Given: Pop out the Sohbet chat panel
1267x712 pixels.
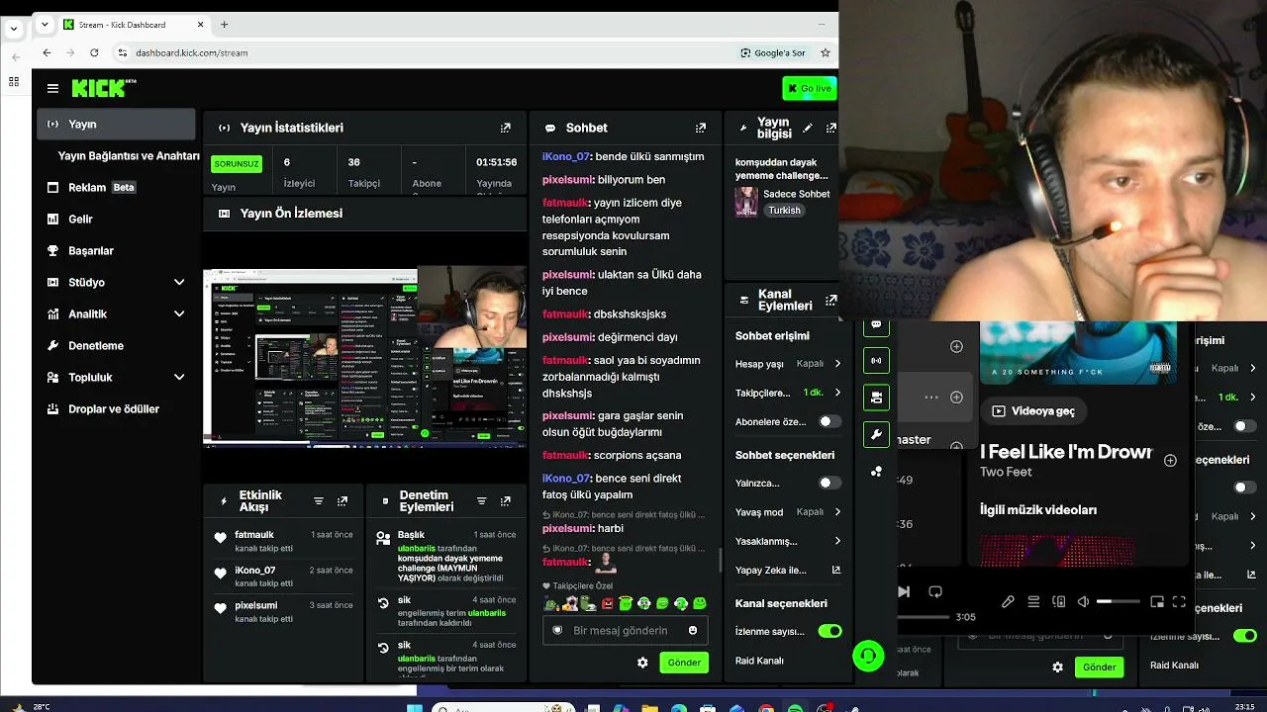Looking at the screenshot, I should pos(701,128).
